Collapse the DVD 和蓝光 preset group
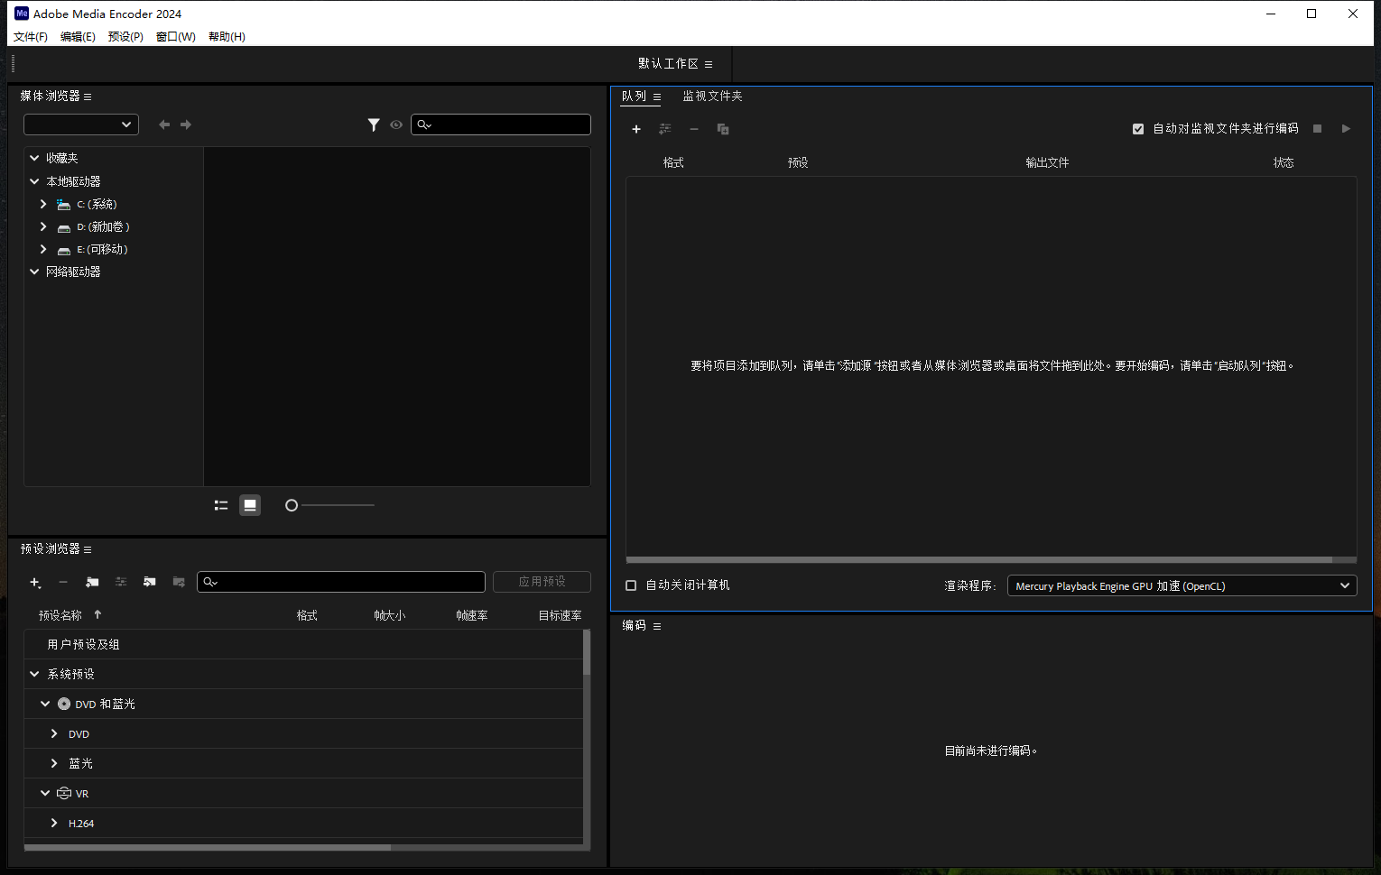The image size is (1381, 875). point(45,704)
